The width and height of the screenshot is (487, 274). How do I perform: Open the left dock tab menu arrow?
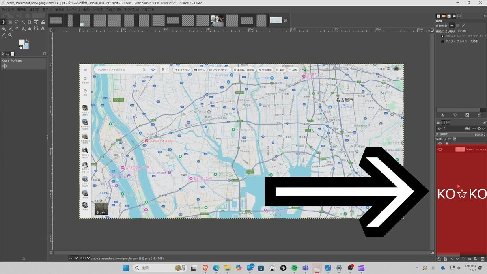(44, 54)
